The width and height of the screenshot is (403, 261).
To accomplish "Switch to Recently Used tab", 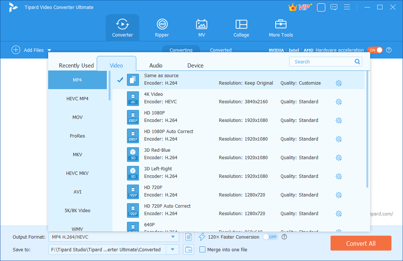I will point(76,66).
